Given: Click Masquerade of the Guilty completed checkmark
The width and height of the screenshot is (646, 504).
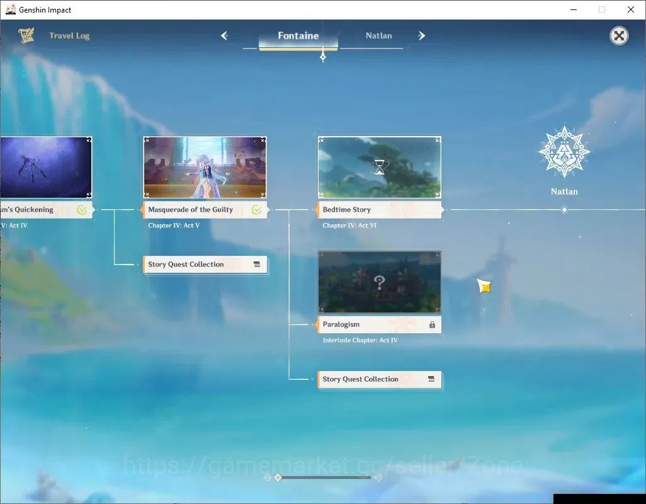Looking at the screenshot, I should [x=256, y=210].
